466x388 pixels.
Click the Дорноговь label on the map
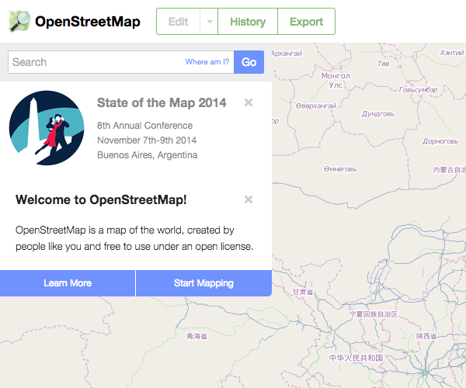(x=440, y=141)
